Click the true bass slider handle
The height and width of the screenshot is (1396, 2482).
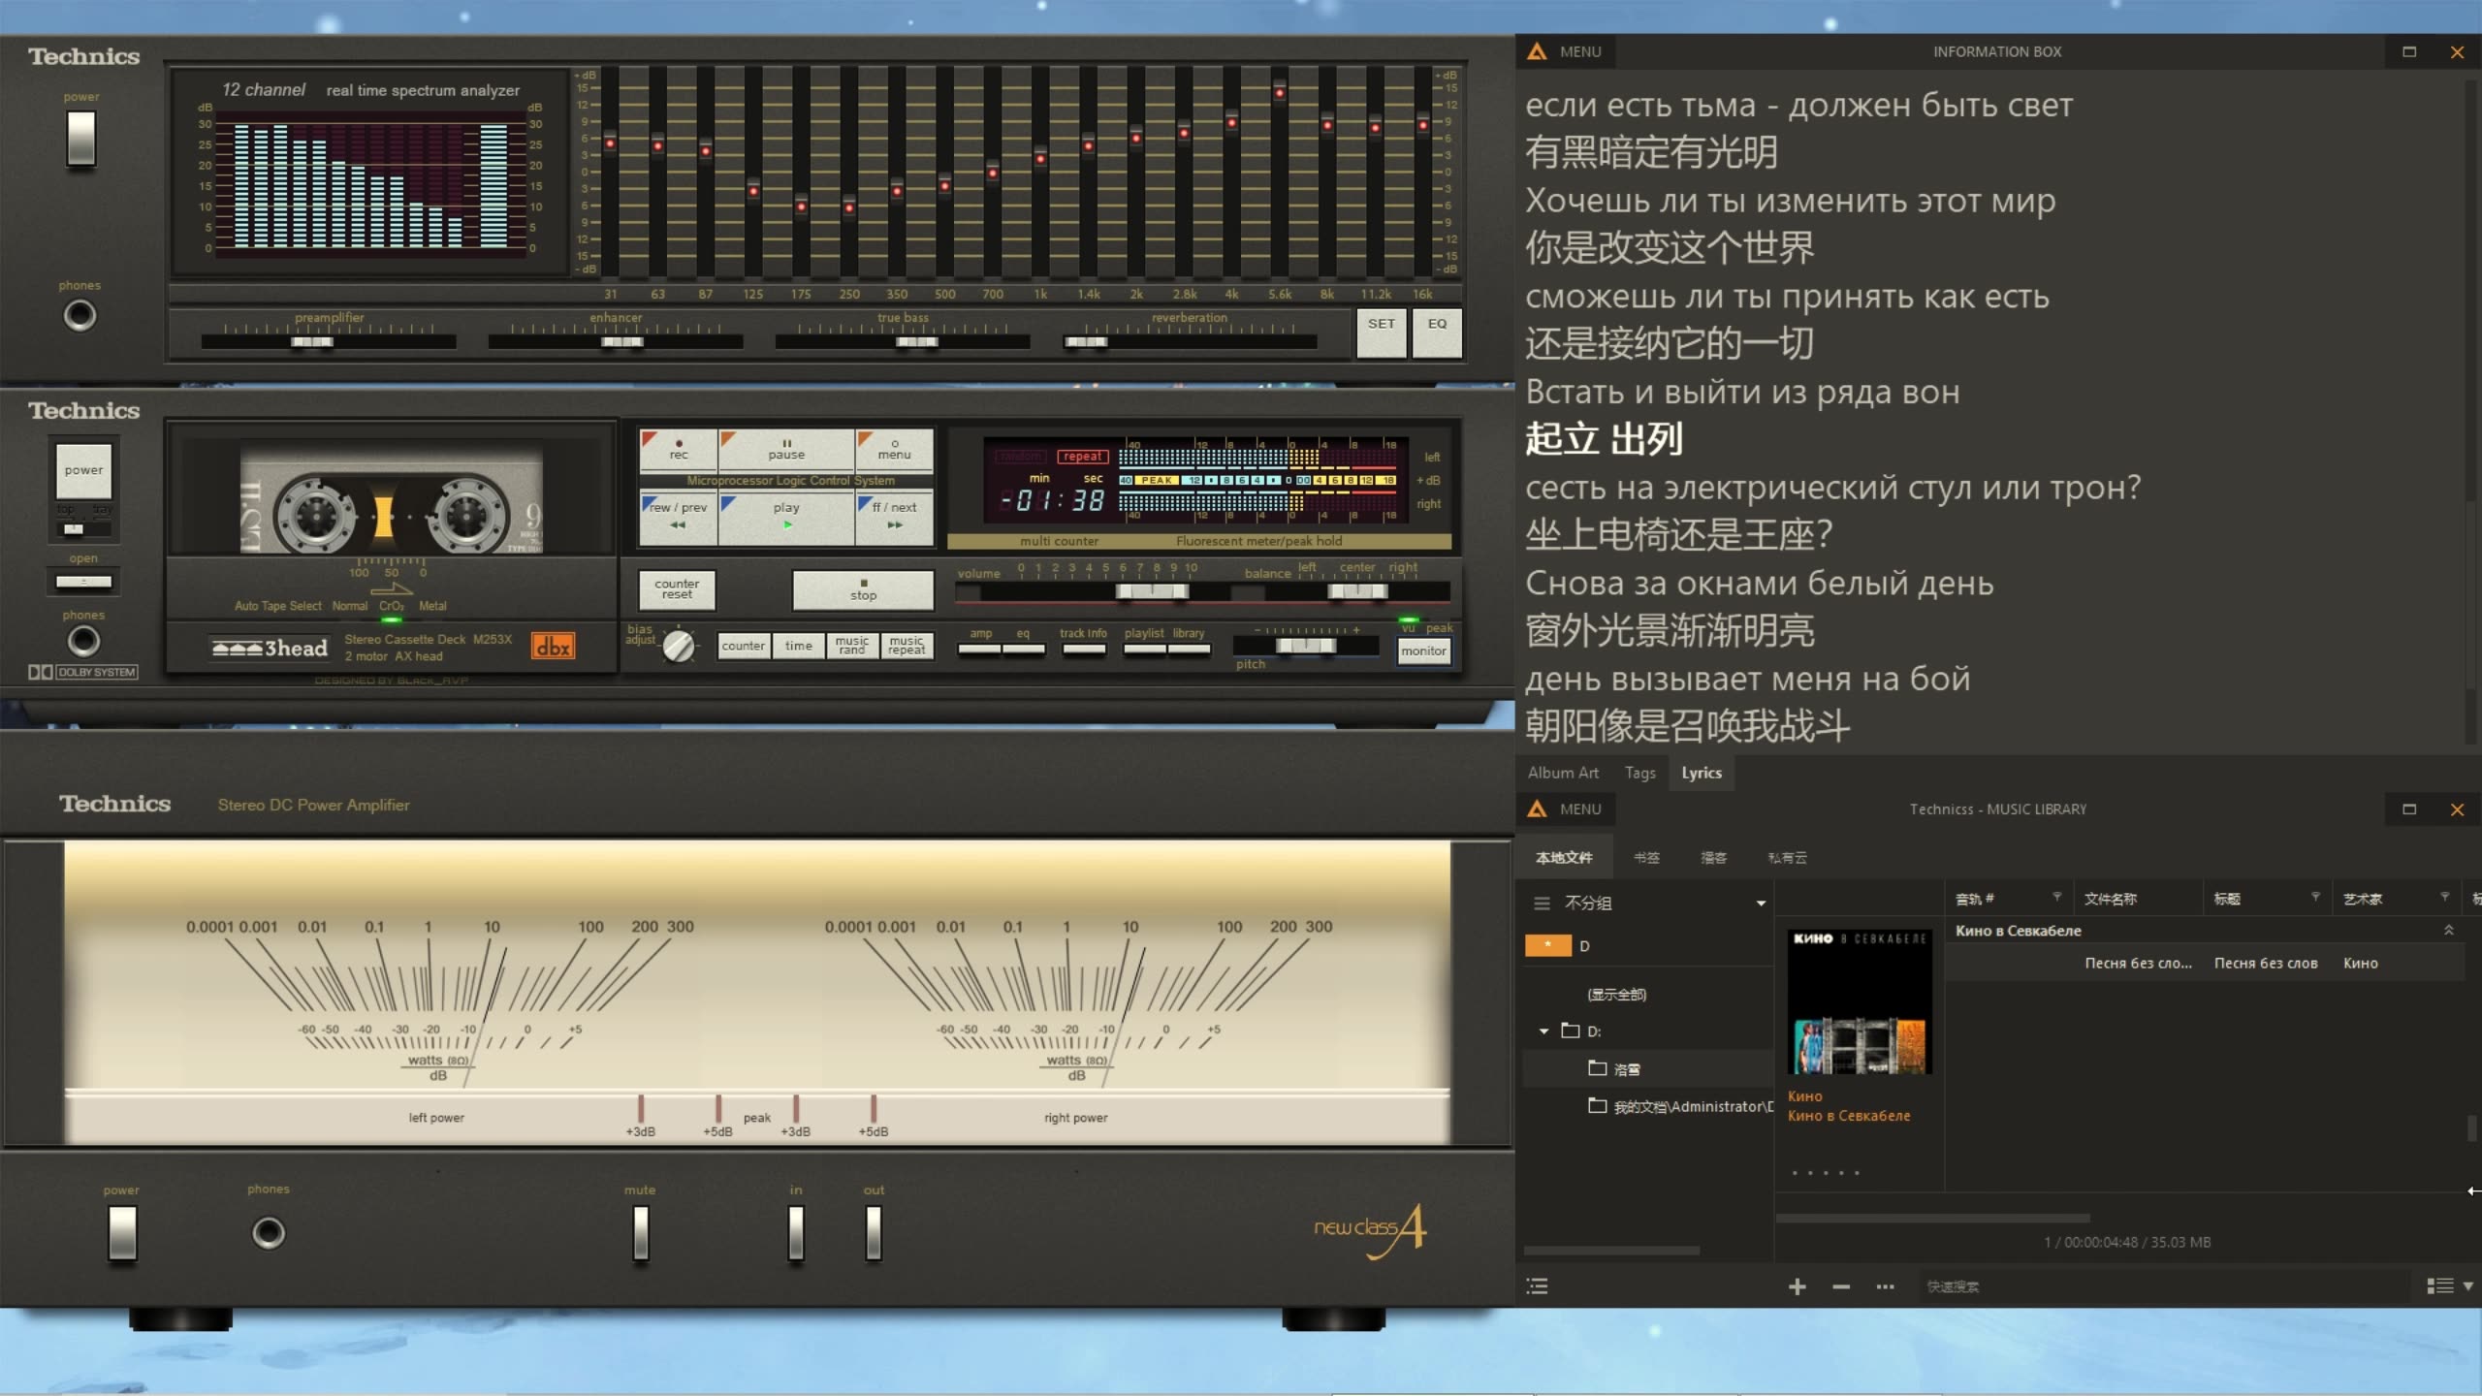click(x=916, y=341)
